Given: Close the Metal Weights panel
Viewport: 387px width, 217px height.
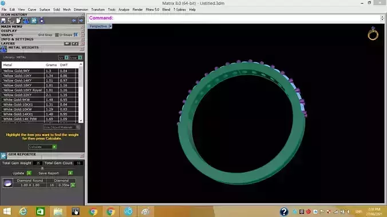Looking at the screenshot, I should pos(82,49).
